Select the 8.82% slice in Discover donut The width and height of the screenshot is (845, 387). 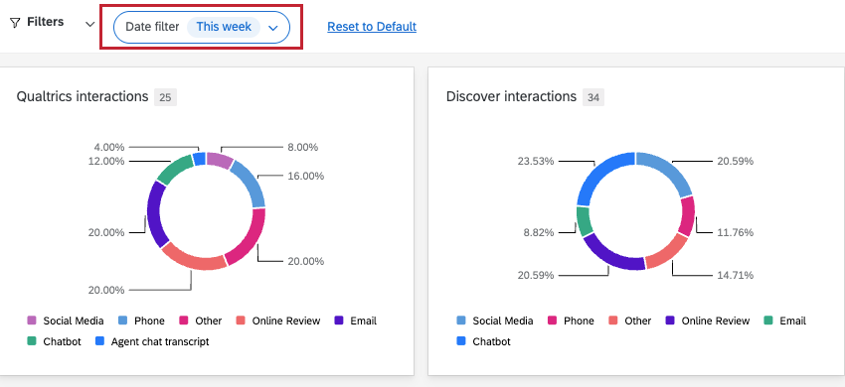pos(585,221)
